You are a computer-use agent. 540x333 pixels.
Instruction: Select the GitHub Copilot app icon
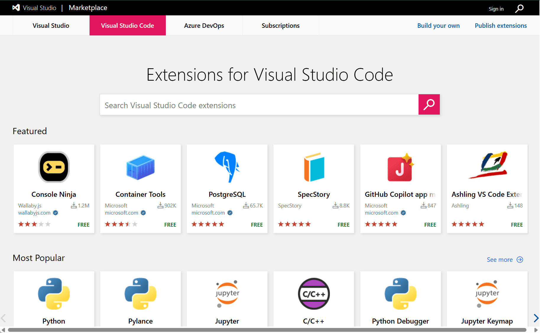tap(400, 167)
